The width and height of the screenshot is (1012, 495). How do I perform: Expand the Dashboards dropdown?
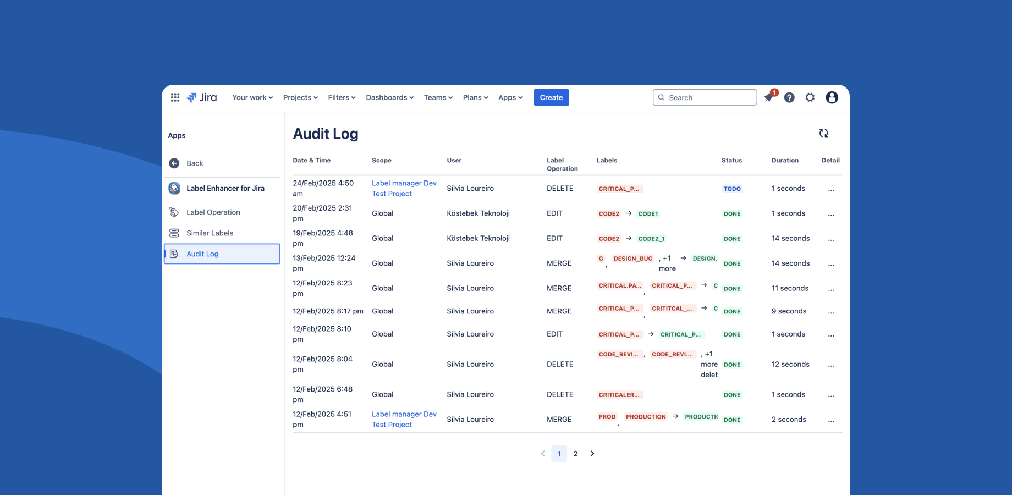point(389,97)
